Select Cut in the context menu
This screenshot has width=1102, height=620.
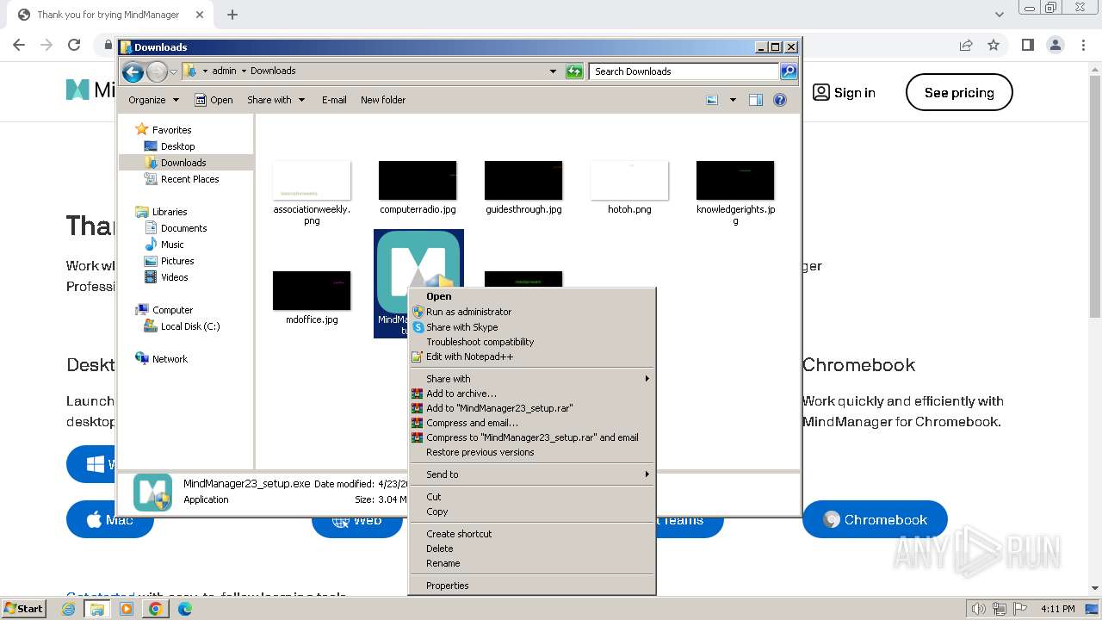(531, 497)
